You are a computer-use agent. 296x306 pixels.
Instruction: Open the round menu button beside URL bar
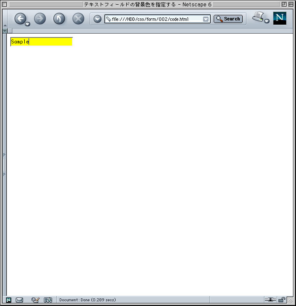97,19
